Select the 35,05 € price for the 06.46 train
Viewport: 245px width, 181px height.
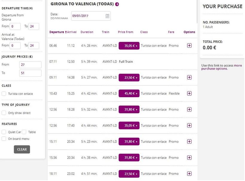[129, 46]
